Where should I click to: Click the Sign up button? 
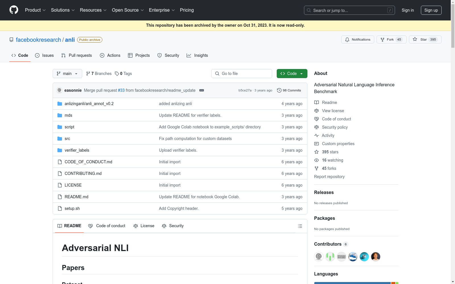click(x=431, y=10)
